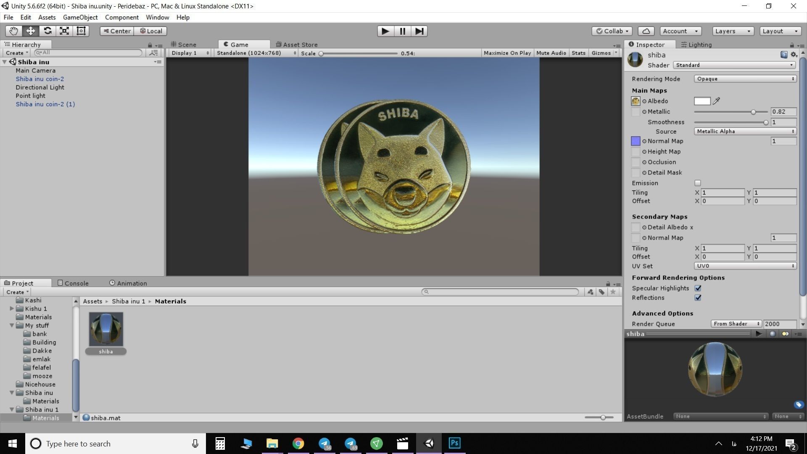Click the Albedo color swatch
The image size is (807, 454).
tap(702, 101)
